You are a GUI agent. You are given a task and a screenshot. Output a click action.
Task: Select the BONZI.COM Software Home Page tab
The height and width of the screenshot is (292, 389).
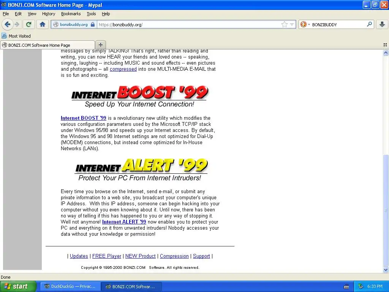pyautogui.click(x=47, y=45)
